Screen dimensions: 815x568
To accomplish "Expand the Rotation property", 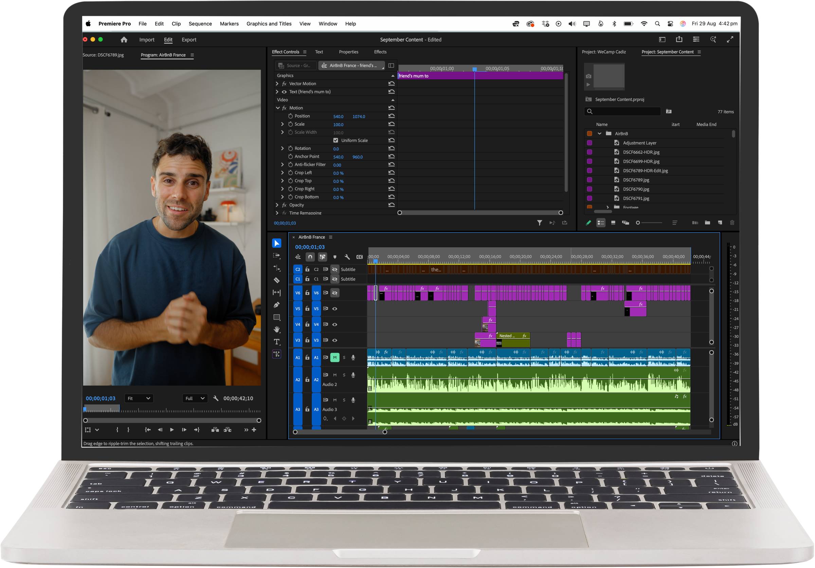I will click(x=283, y=148).
